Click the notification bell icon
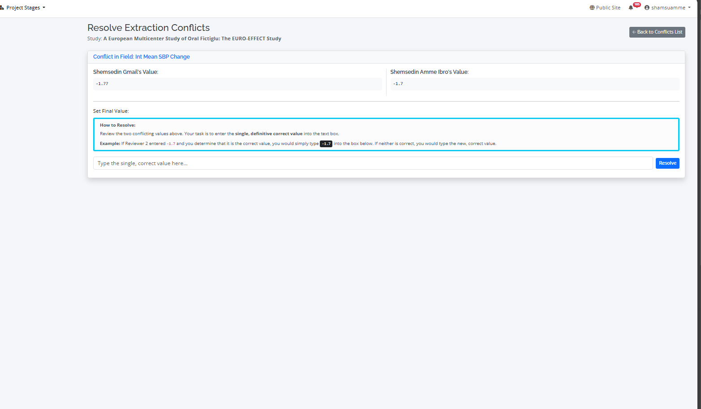This screenshot has height=409, width=701. pos(631,8)
